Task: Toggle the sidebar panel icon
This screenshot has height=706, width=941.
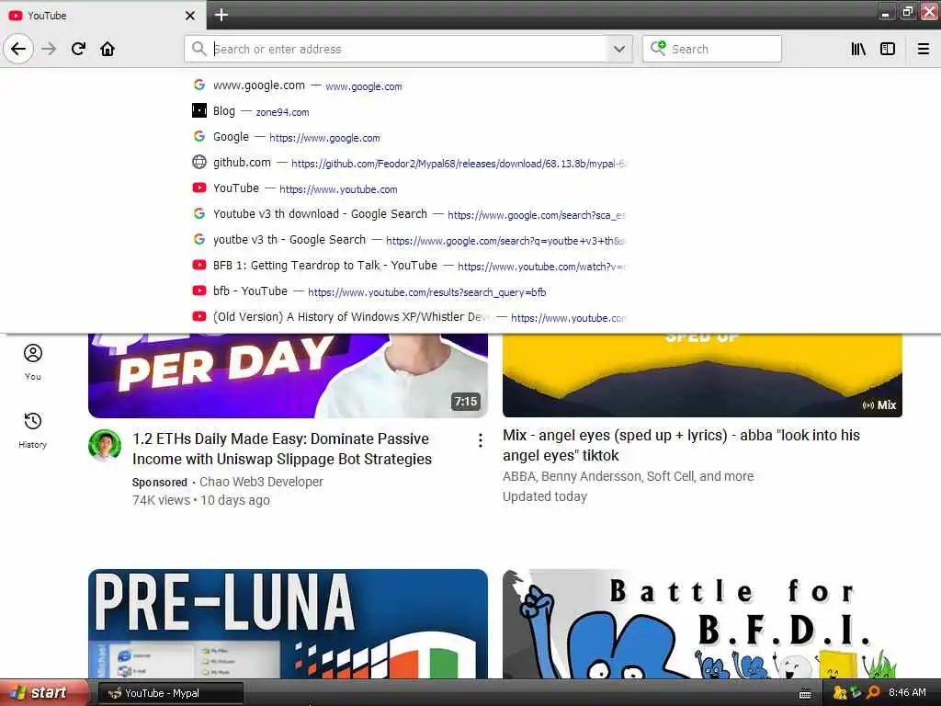Action: 888,49
